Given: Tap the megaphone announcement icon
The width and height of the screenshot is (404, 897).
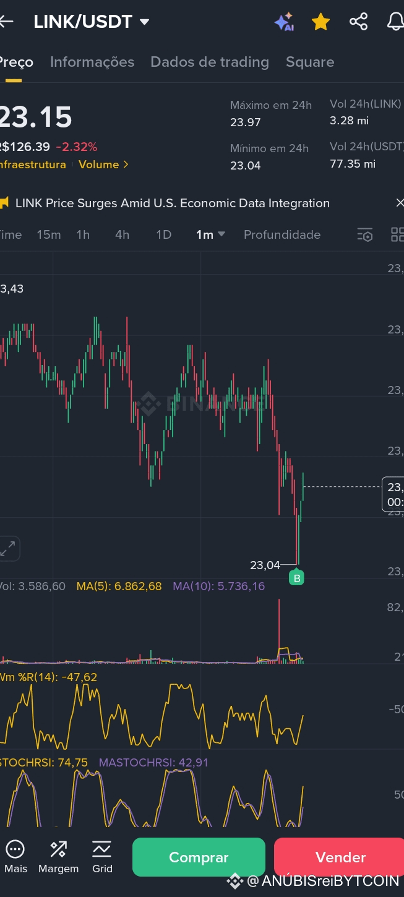Looking at the screenshot, I should click(4, 202).
